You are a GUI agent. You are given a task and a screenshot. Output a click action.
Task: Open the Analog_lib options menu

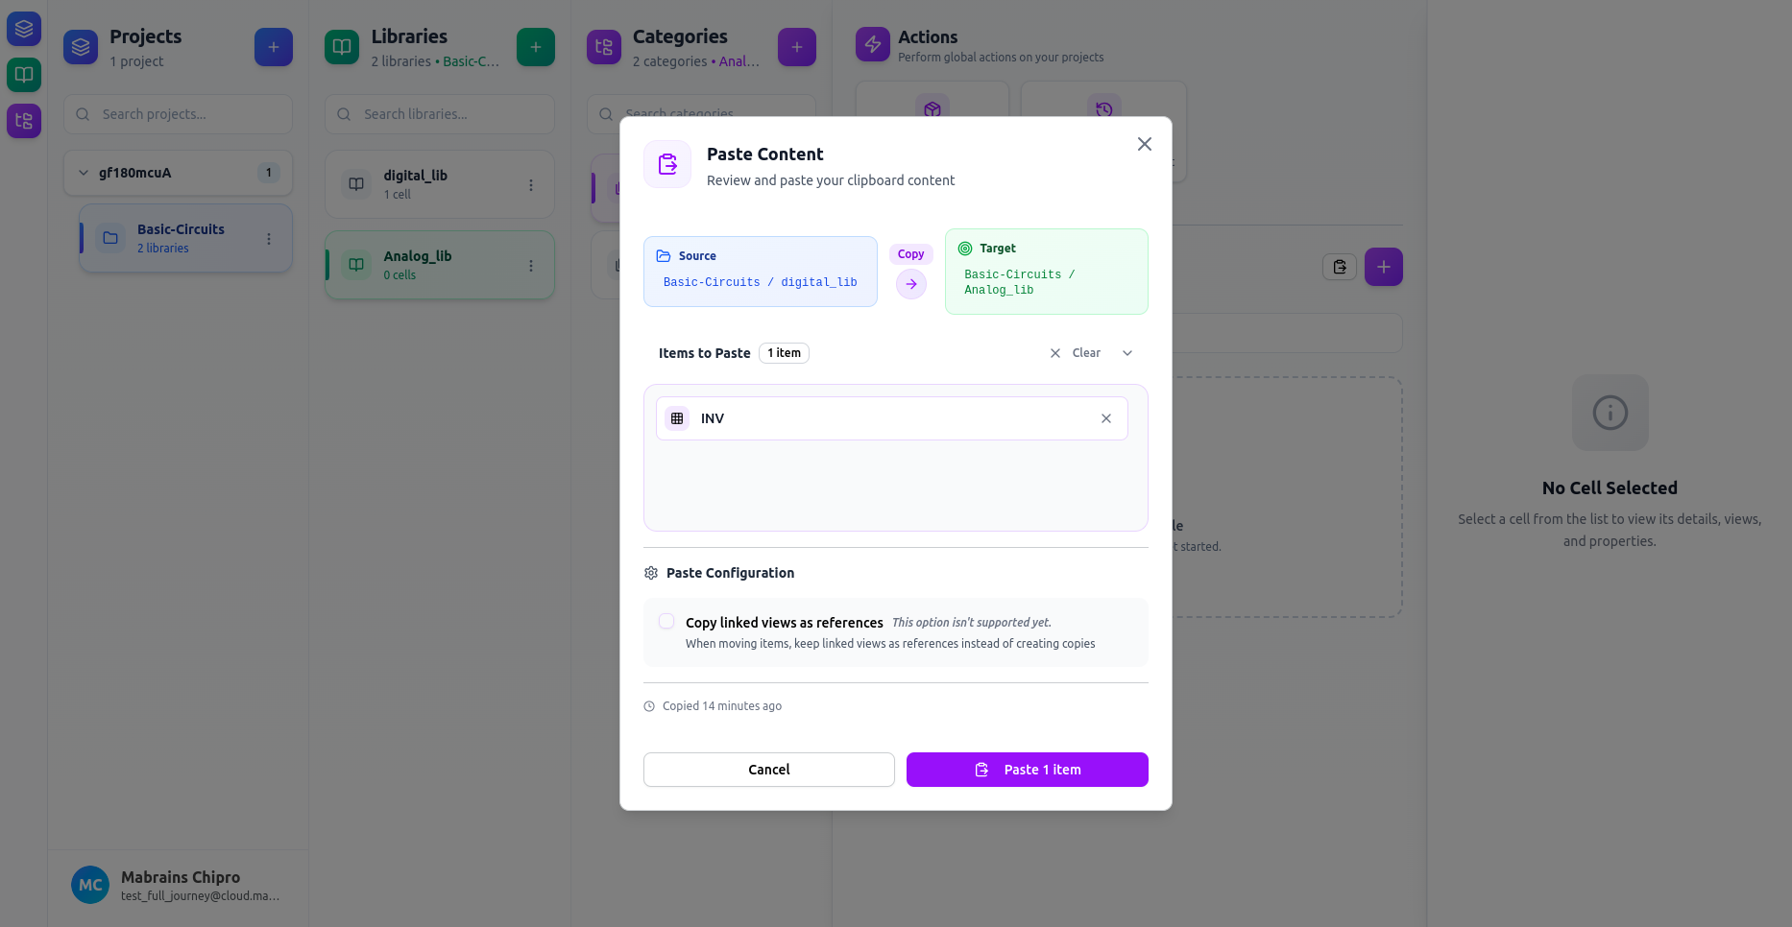(530, 266)
